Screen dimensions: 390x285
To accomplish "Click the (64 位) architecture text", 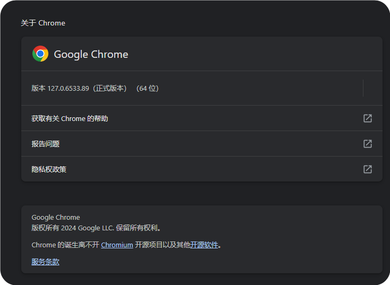I will point(148,89).
